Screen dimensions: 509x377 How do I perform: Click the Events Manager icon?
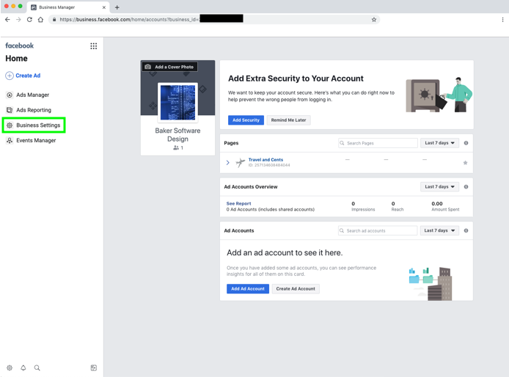point(10,140)
